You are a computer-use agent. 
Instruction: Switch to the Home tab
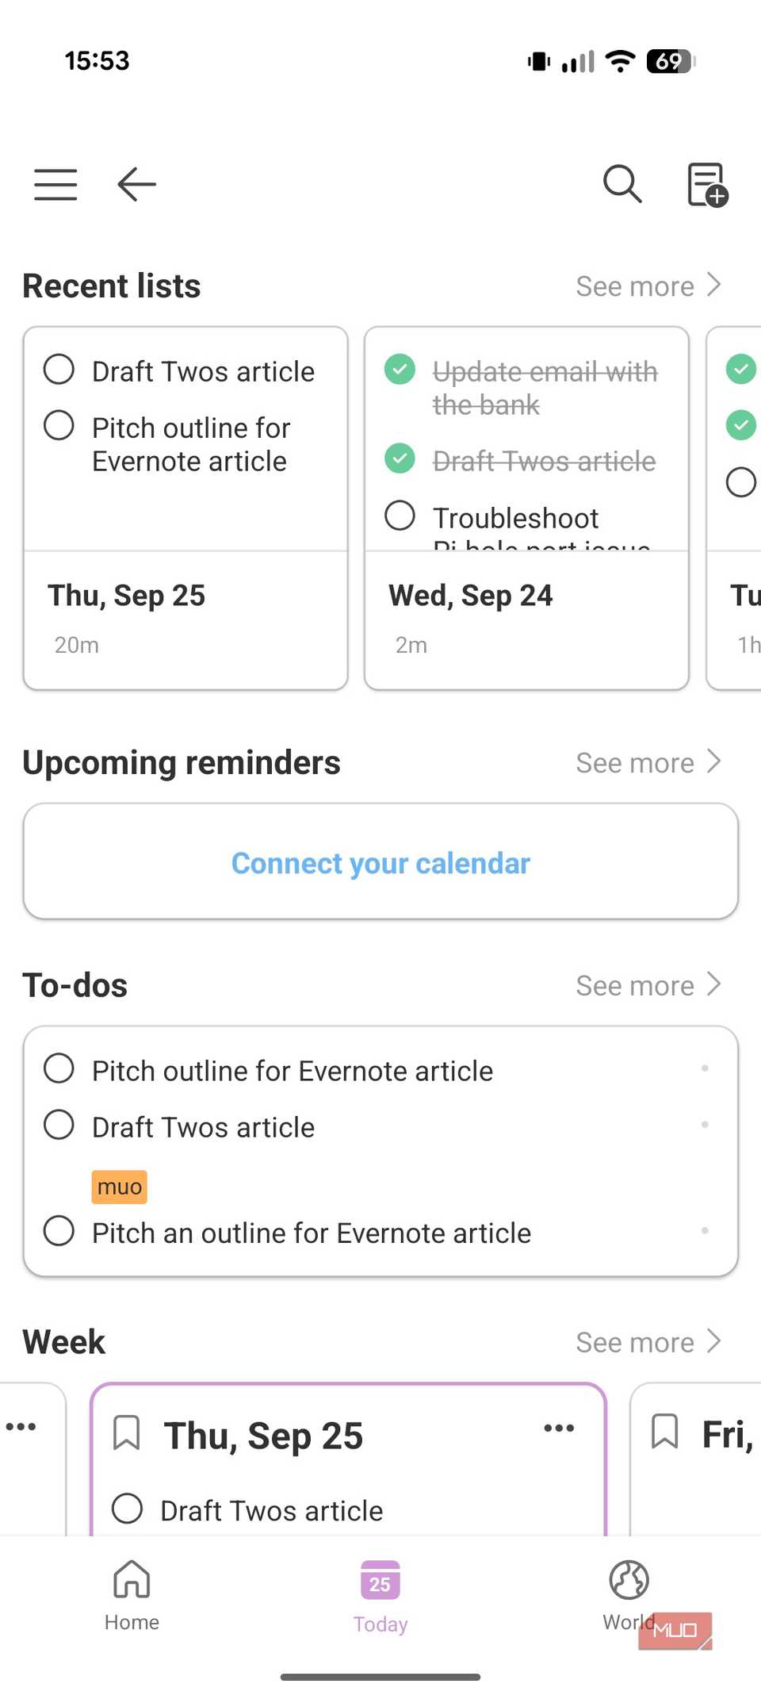click(x=132, y=1593)
